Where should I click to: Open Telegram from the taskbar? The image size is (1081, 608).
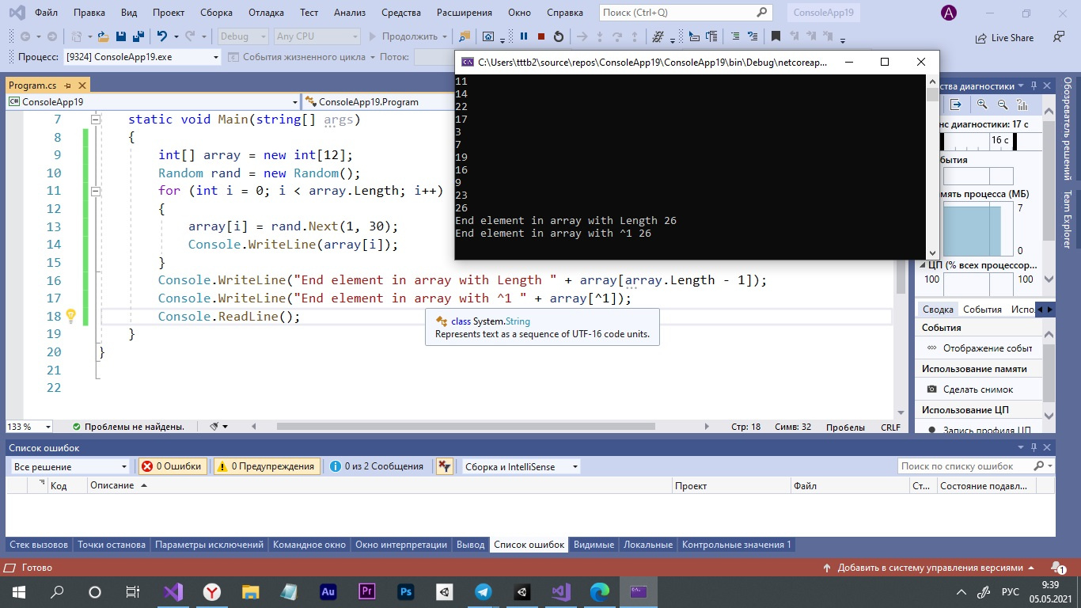[483, 591]
